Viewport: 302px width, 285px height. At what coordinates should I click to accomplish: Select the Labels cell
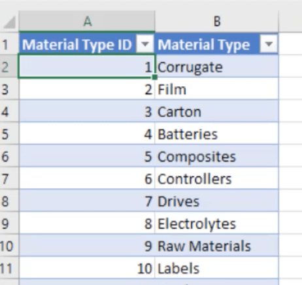coord(216,268)
